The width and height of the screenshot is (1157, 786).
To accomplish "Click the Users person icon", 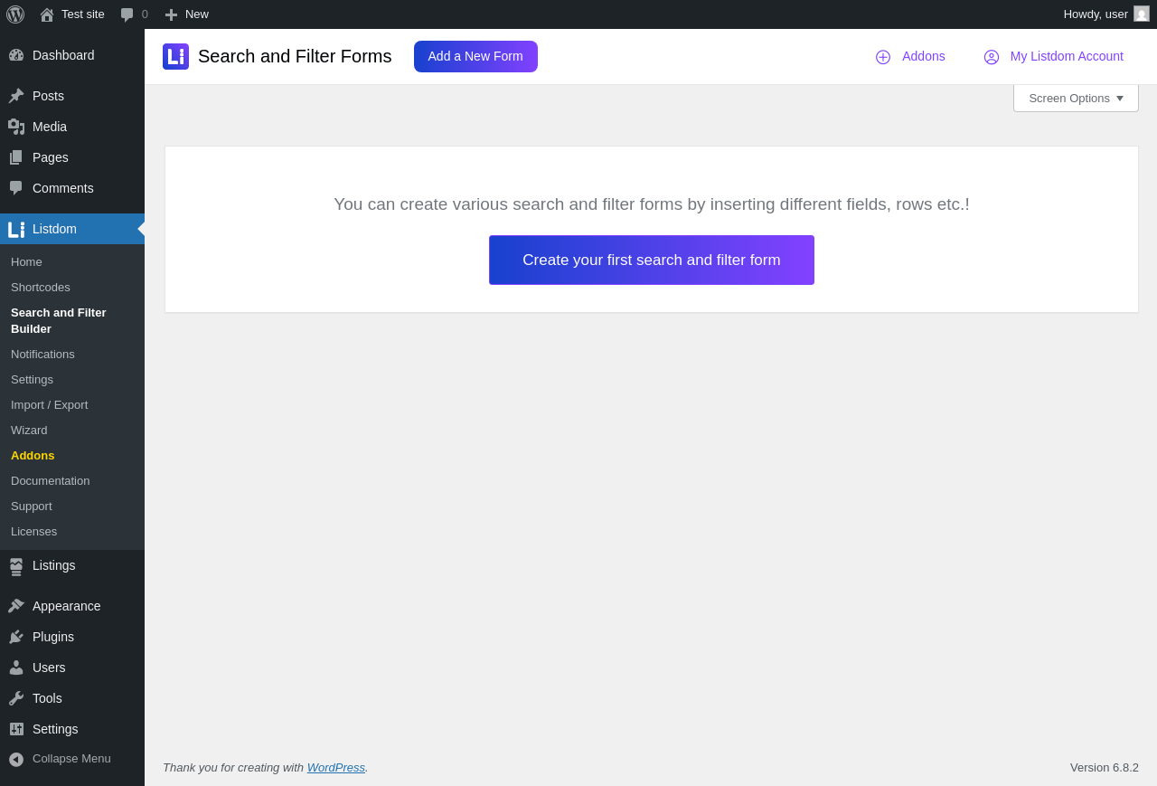I will click(16, 668).
